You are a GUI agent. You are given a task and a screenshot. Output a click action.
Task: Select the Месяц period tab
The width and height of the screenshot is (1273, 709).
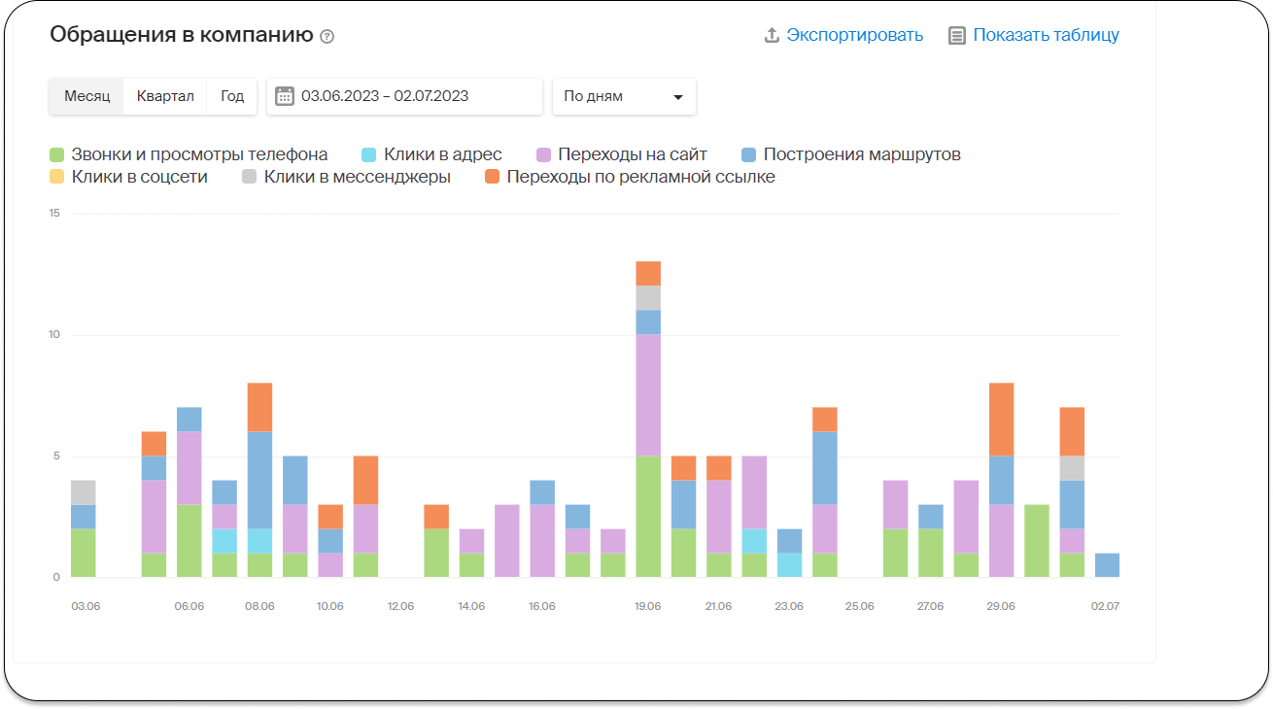coord(87,96)
